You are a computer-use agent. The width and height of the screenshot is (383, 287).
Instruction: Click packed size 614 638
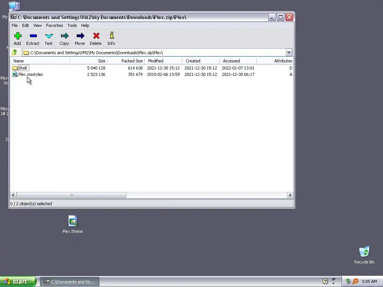click(135, 68)
